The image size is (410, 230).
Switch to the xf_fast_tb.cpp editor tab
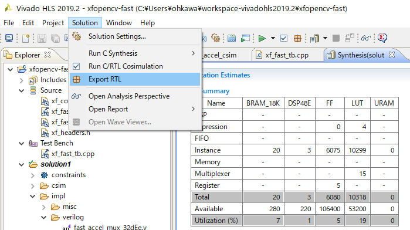(287, 55)
